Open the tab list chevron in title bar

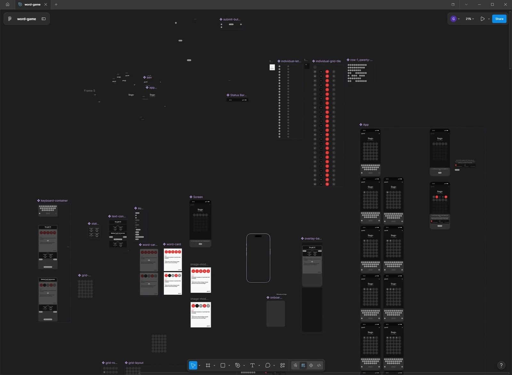(466, 4)
